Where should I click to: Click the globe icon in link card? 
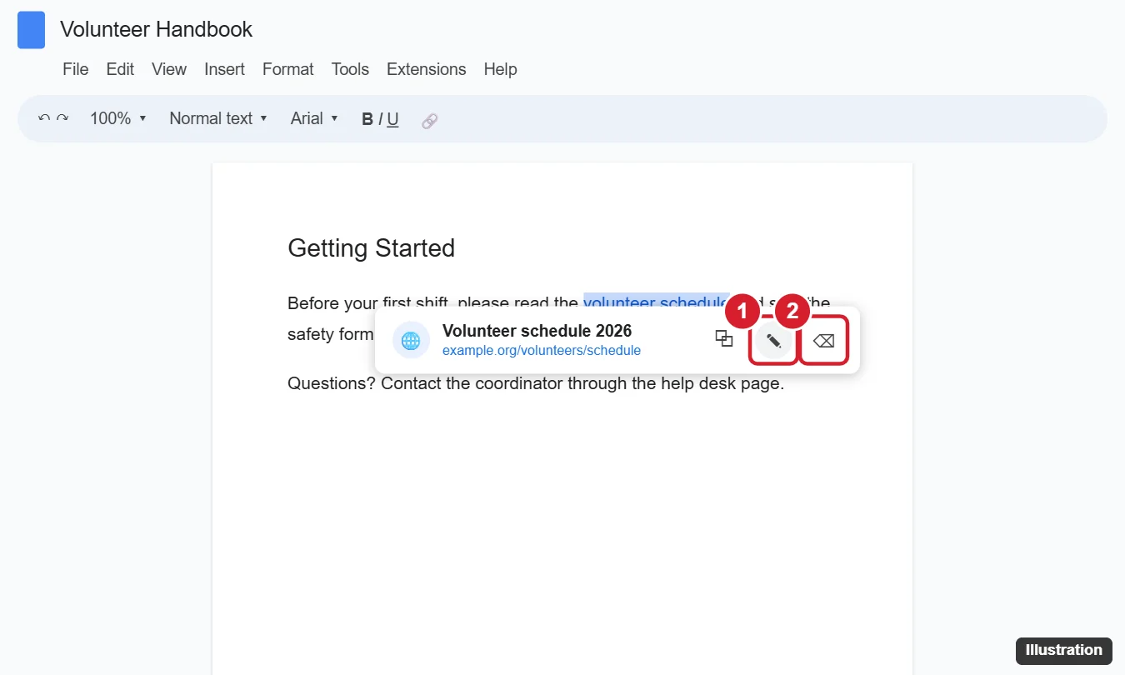pos(411,340)
